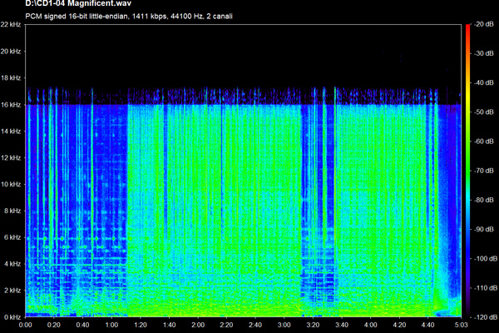Click the PCM signed 16-bit codec info line
The height and width of the screenshot is (333, 499).
pos(129,17)
